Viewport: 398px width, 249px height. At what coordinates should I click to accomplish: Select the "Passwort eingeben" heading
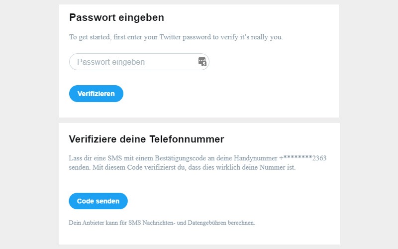pyautogui.click(x=117, y=17)
